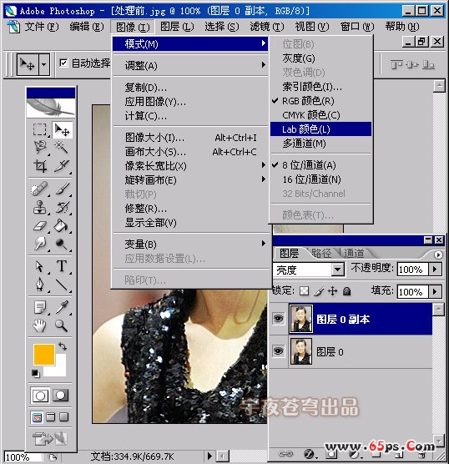449x464 pixels.
Task: Click the 图层 0 layer thumbnail
Action: (x=301, y=351)
